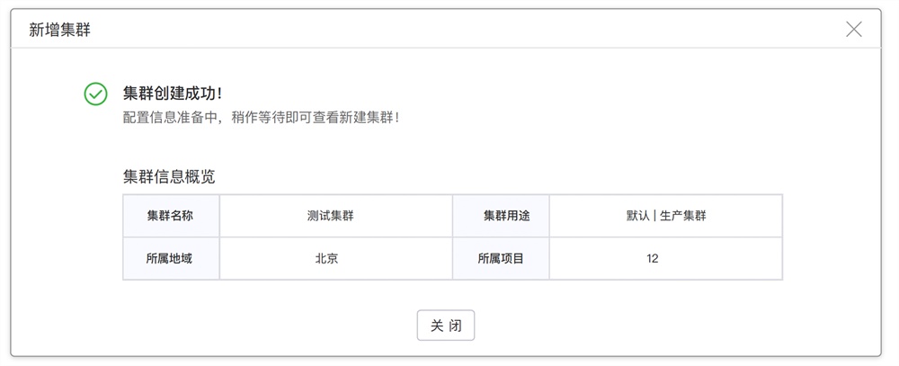
Task: Click the 集群名称 header cell
Action: tap(171, 216)
